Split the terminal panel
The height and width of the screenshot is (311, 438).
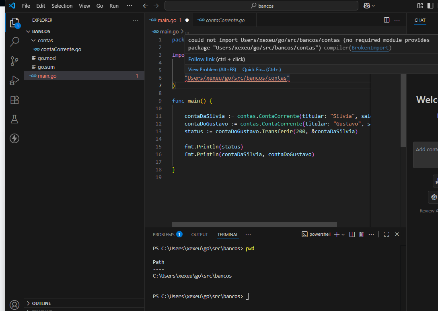(x=352, y=235)
